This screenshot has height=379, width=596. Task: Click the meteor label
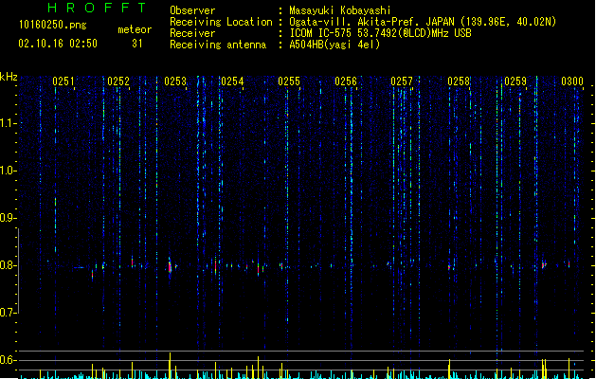(x=135, y=29)
